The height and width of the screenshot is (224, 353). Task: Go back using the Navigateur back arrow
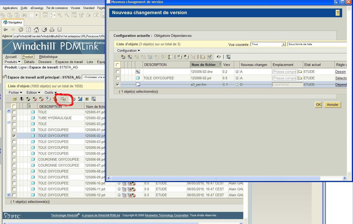5,30
